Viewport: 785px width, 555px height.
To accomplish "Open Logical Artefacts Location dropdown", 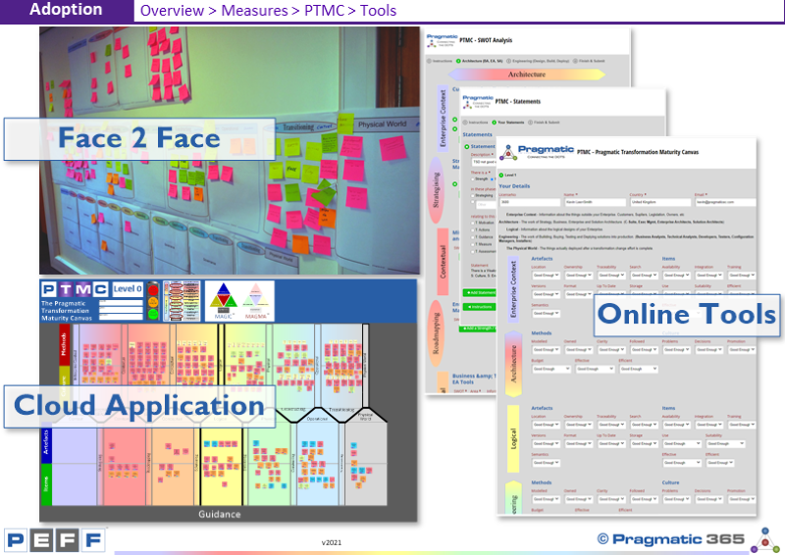I will pyautogui.click(x=546, y=425).
